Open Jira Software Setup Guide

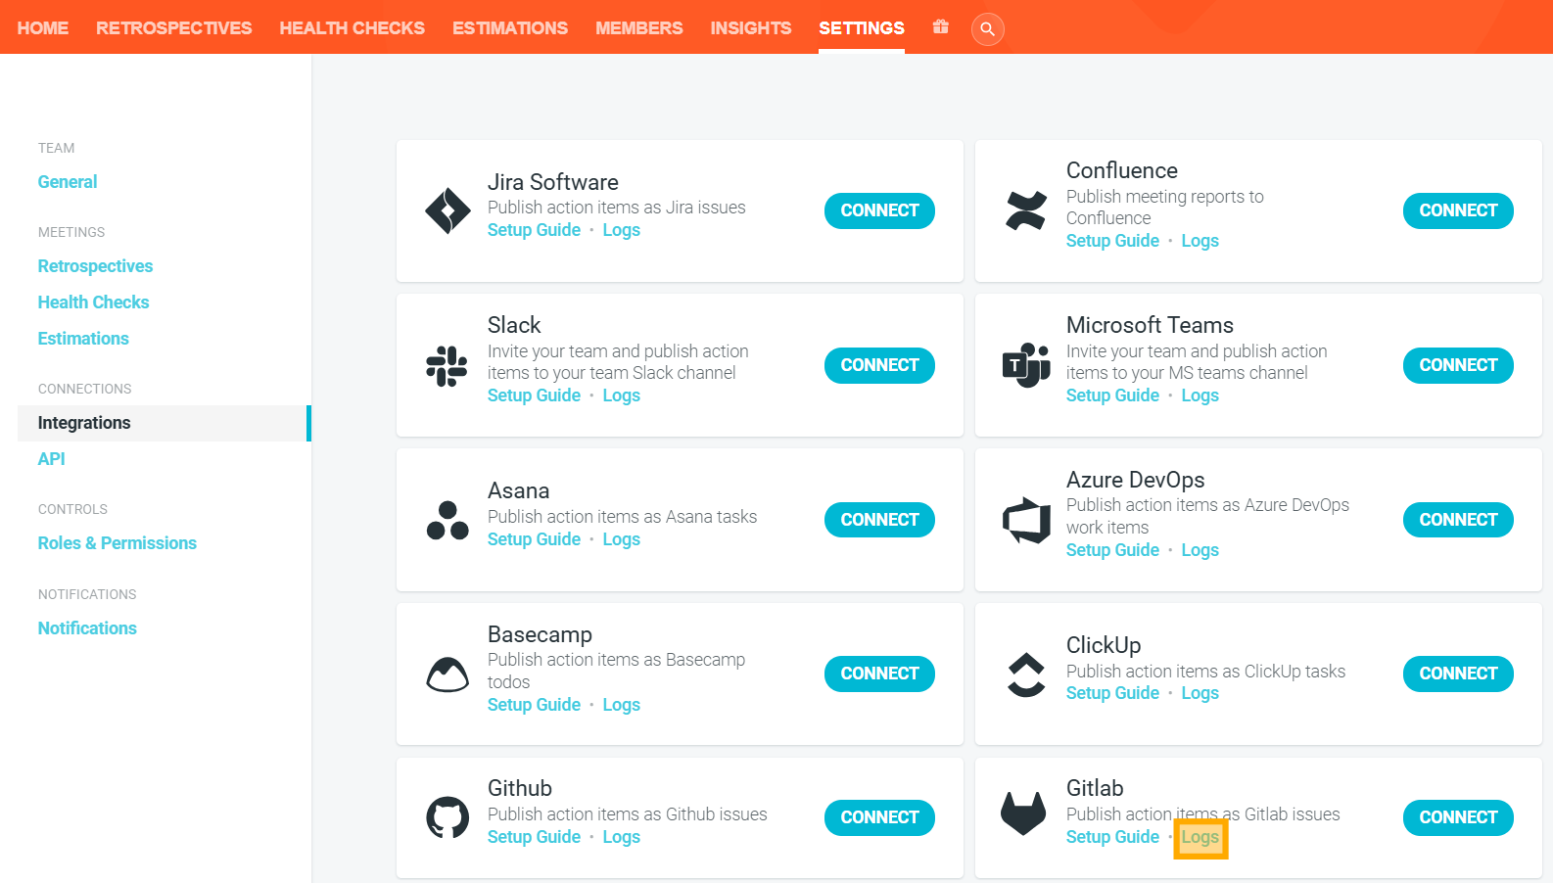534,230
